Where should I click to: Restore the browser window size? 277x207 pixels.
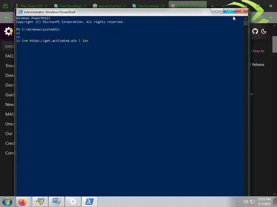[x=258, y=6]
